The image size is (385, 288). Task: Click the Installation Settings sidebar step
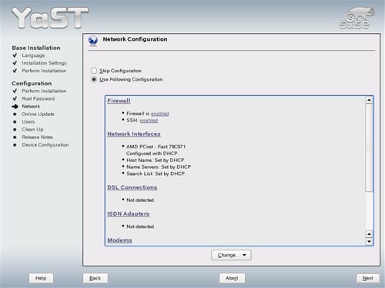click(44, 63)
